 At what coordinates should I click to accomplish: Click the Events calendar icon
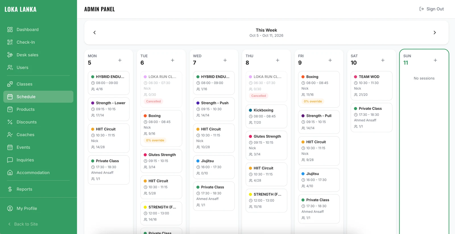point(10,147)
